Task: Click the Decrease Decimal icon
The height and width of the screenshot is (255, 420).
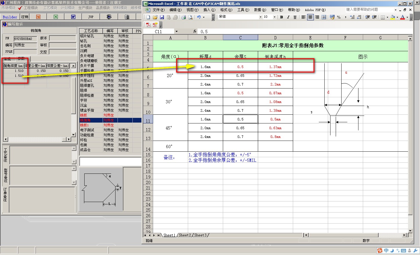Action: (x=359, y=17)
